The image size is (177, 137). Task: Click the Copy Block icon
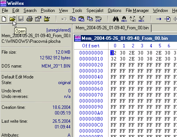73,19
